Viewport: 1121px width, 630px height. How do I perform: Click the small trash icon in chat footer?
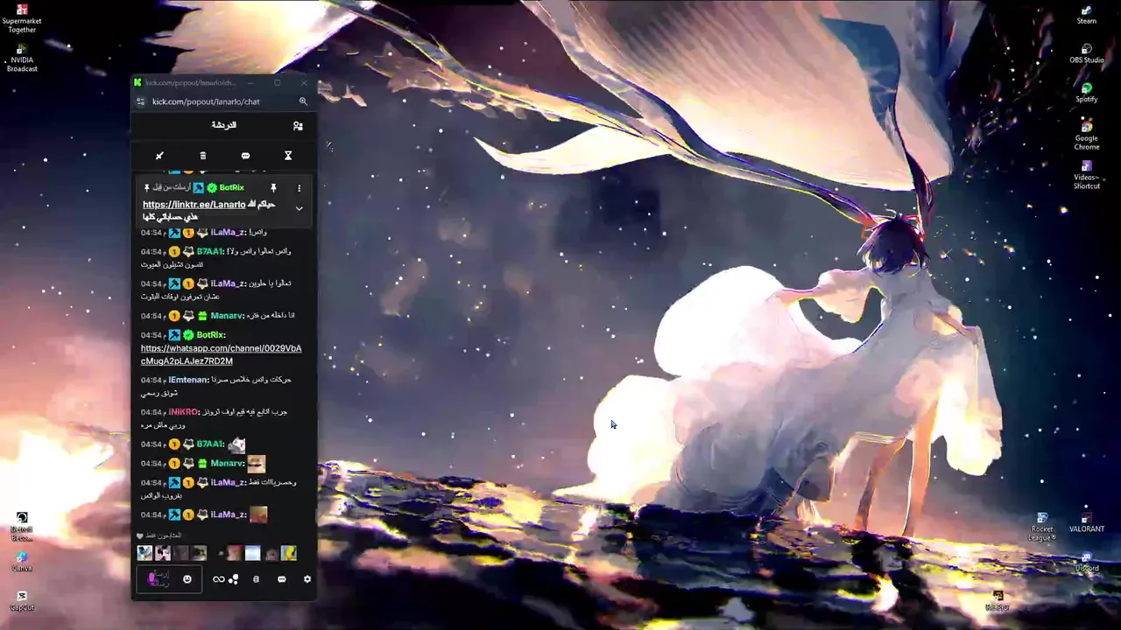[256, 579]
